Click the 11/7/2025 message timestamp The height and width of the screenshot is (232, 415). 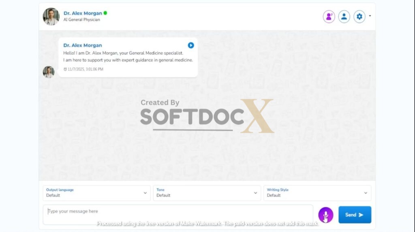pos(86,69)
